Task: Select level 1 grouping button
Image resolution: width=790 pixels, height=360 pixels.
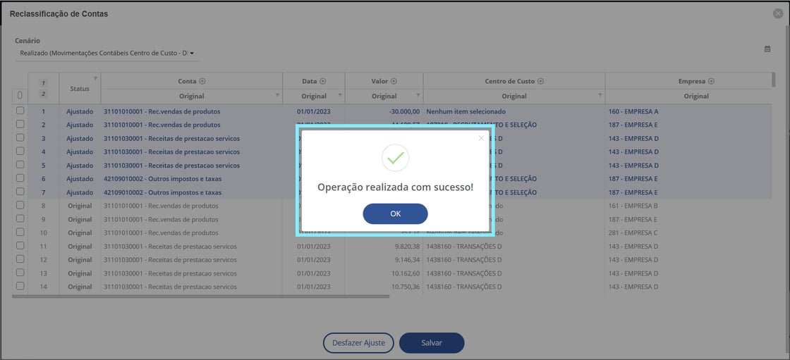Action: coord(43,83)
